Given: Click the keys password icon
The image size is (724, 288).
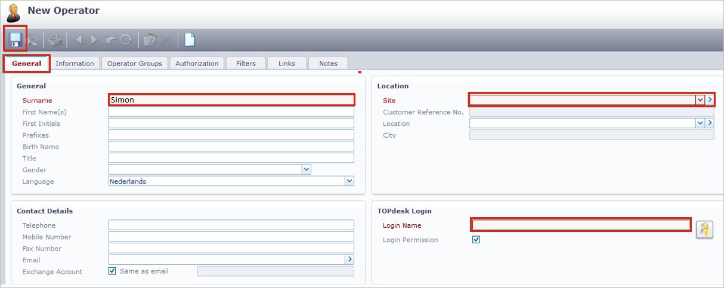Looking at the screenshot, I should (x=705, y=230).
